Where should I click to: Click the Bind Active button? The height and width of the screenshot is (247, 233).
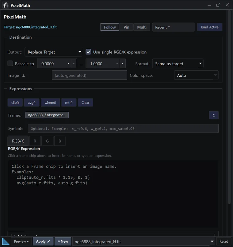tap(210, 27)
